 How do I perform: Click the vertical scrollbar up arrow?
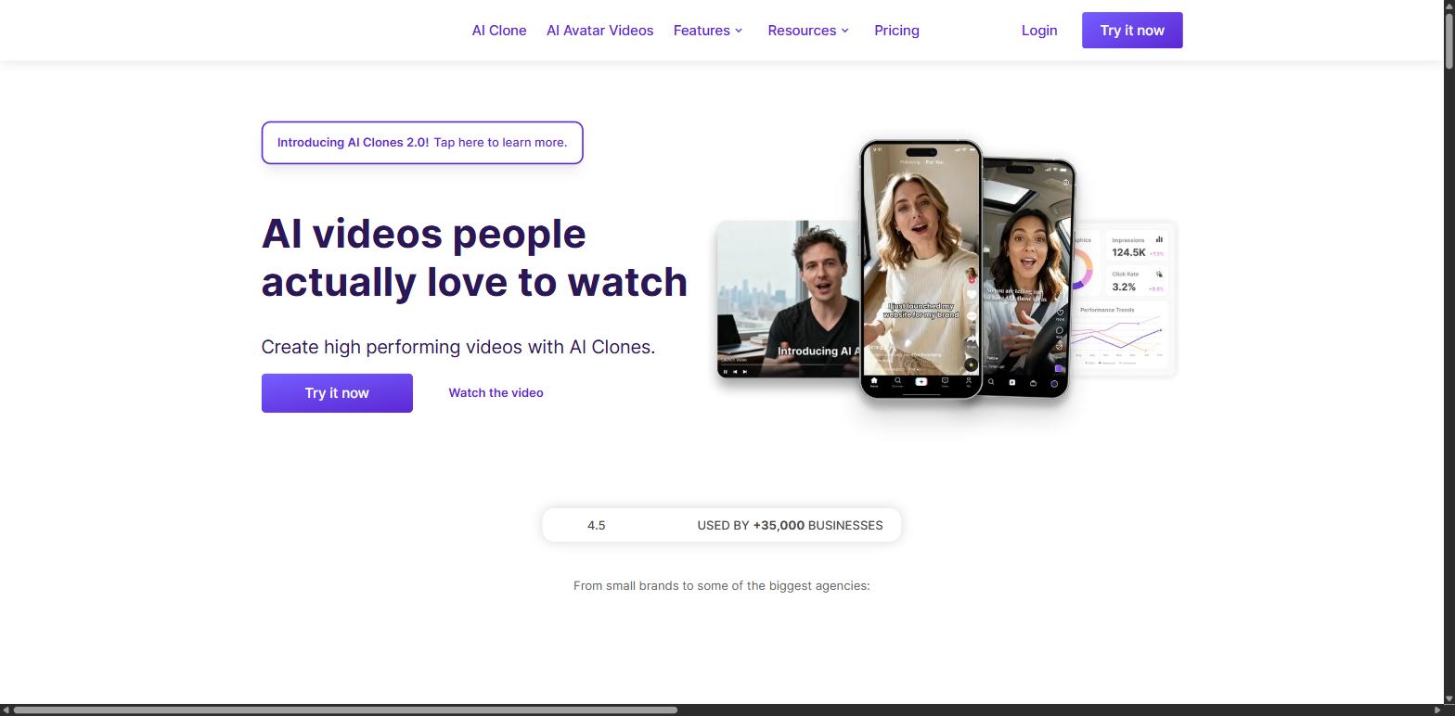pyautogui.click(x=1449, y=6)
